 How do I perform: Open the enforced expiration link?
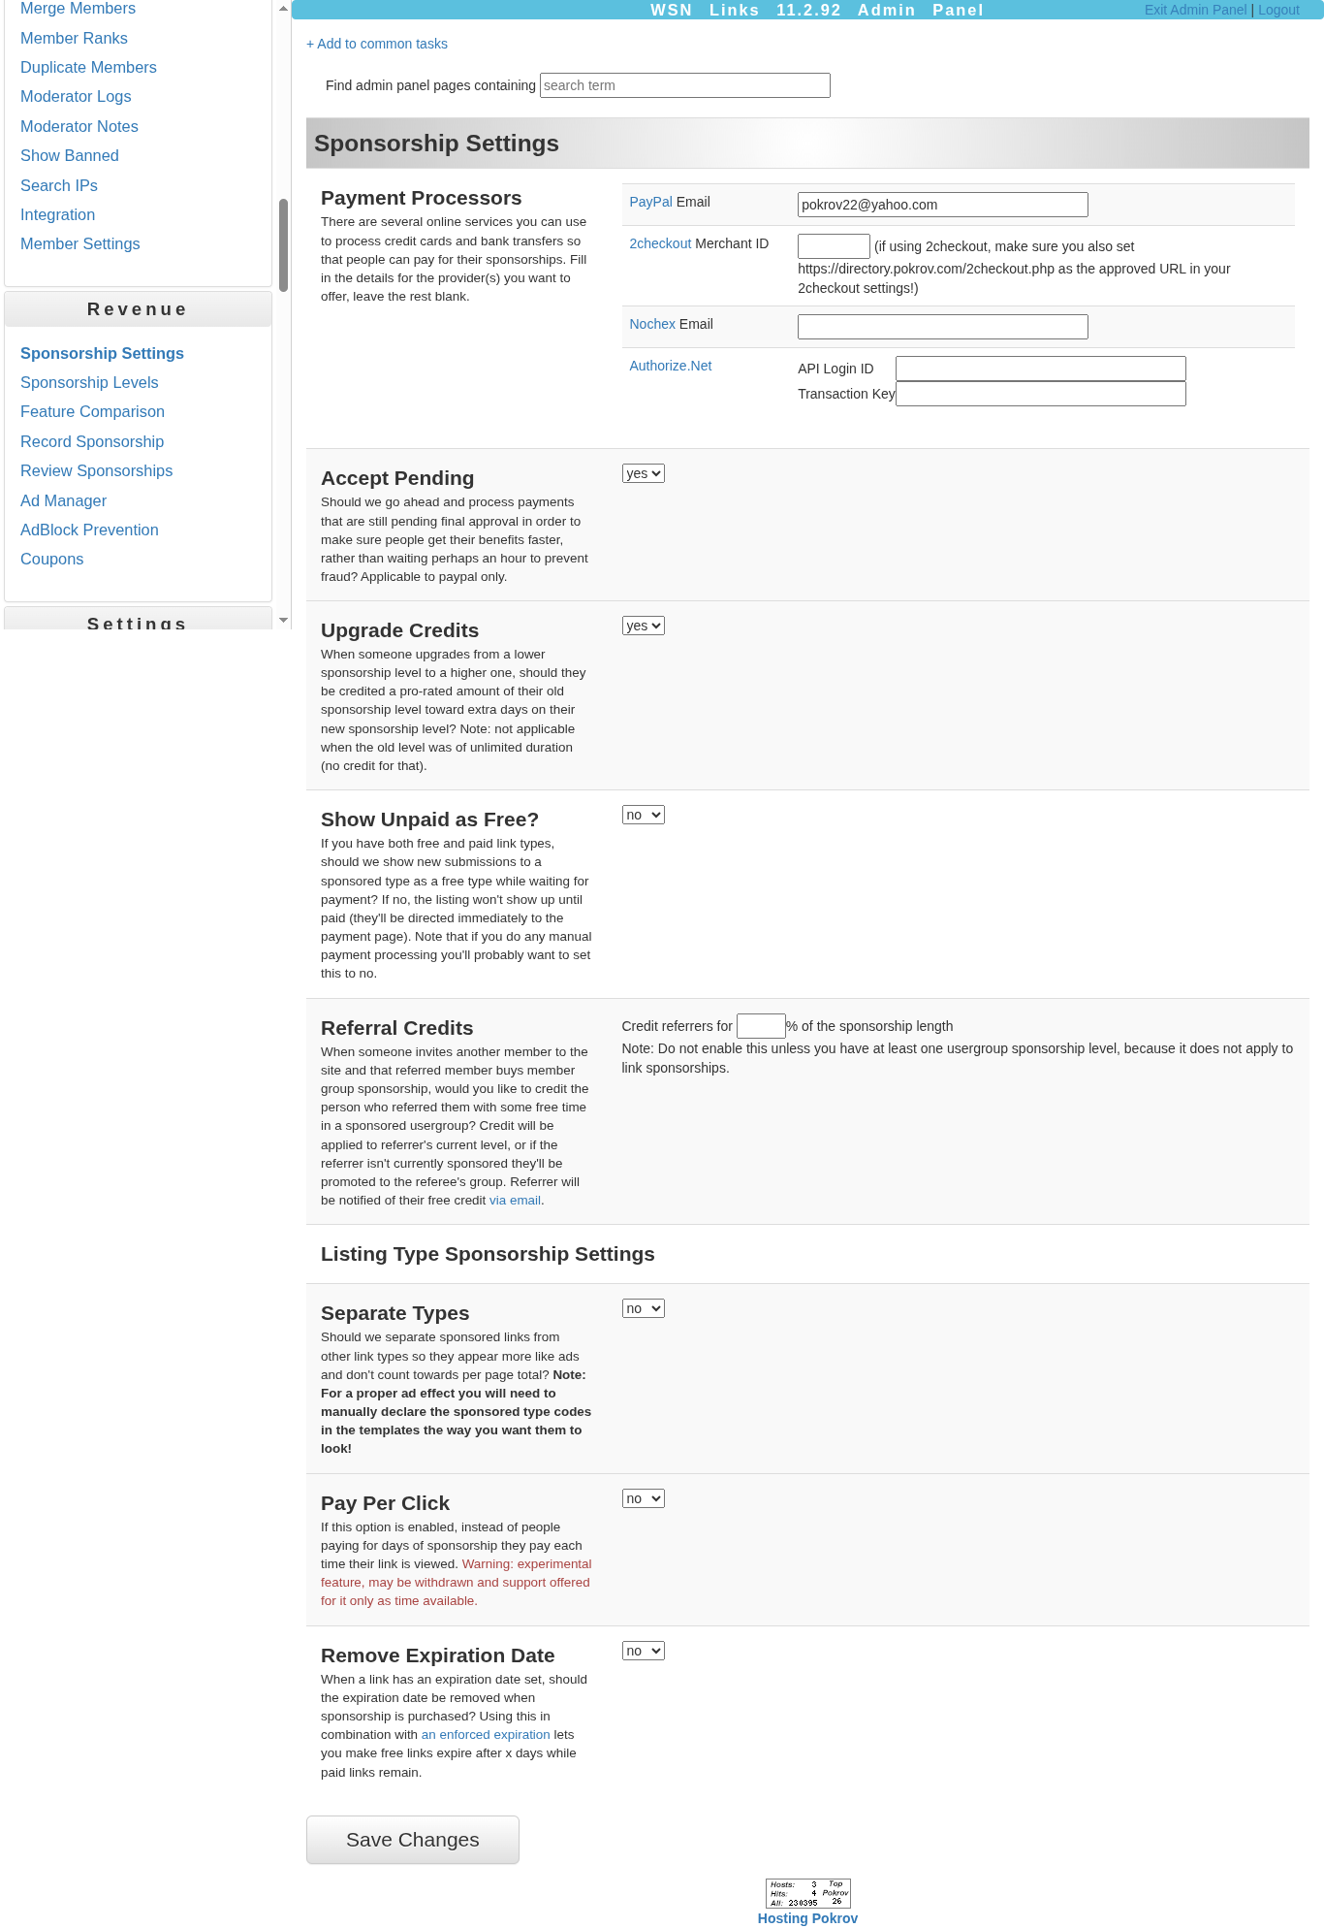coord(486,1735)
